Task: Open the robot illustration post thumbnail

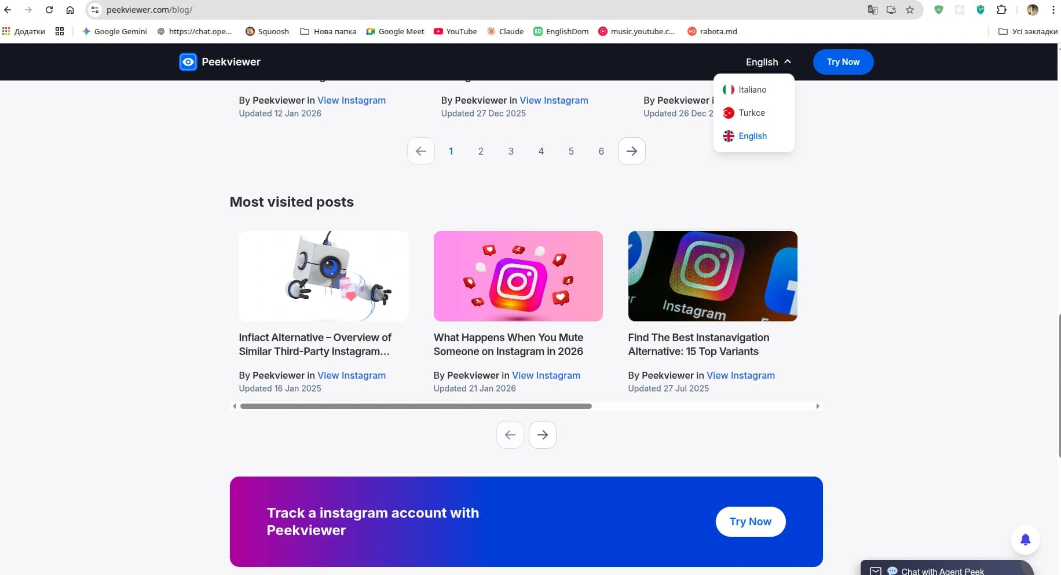Action: pos(324,276)
